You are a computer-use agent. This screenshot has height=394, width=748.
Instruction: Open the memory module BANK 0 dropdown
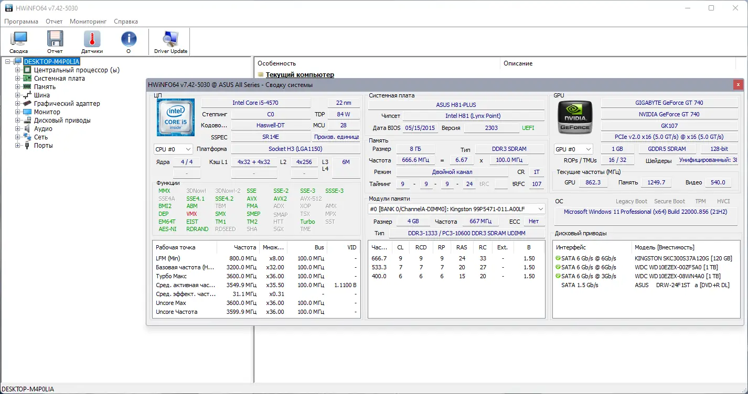point(456,209)
